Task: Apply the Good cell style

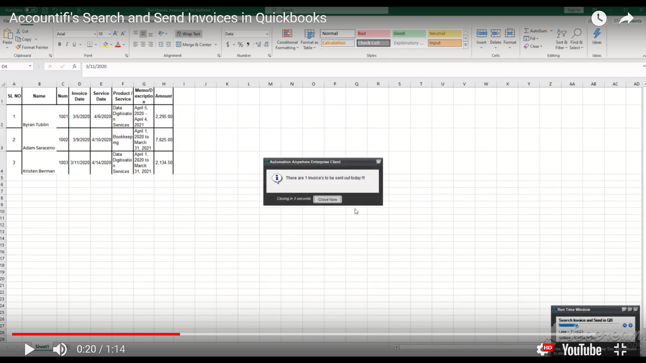Action: click(408, 34)
